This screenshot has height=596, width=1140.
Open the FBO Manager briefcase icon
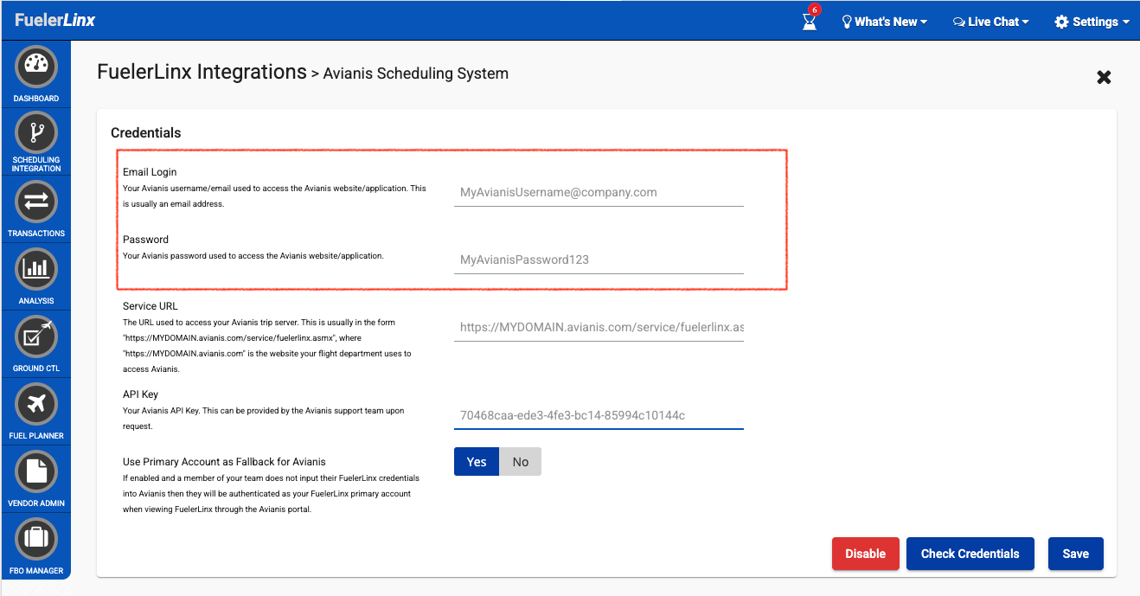click(x=36, y=539)
